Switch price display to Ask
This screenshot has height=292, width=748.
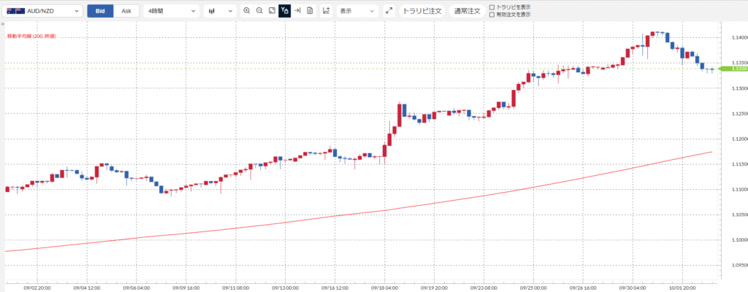126,11
